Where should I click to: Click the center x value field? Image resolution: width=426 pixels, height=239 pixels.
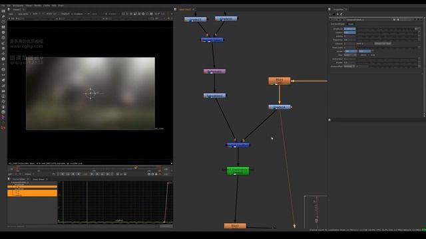click(351, 51)
